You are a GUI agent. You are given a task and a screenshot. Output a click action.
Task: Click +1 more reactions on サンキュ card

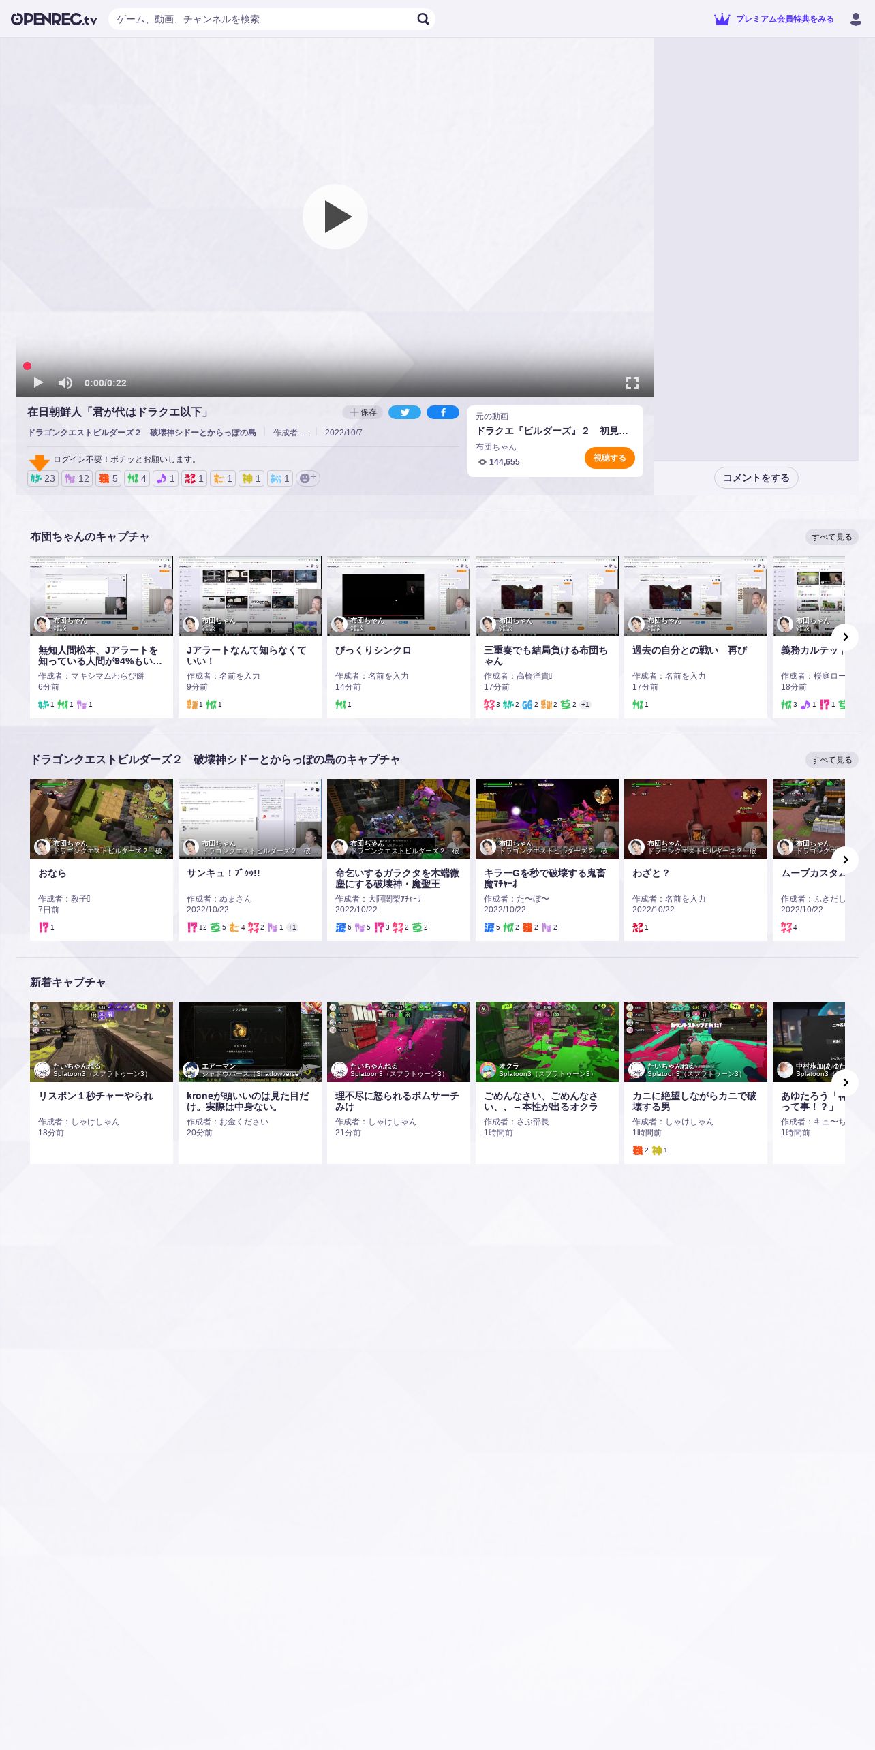[292, 927]
